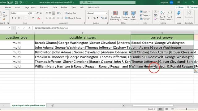Center text horizontally

tap(50, 18)
